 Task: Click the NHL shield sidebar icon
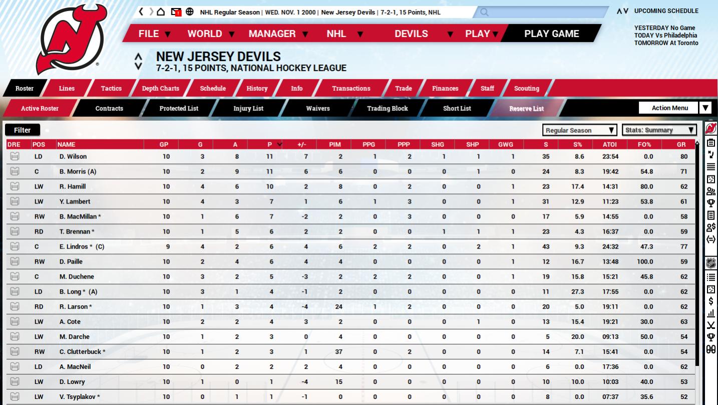(x=710, y=263)
